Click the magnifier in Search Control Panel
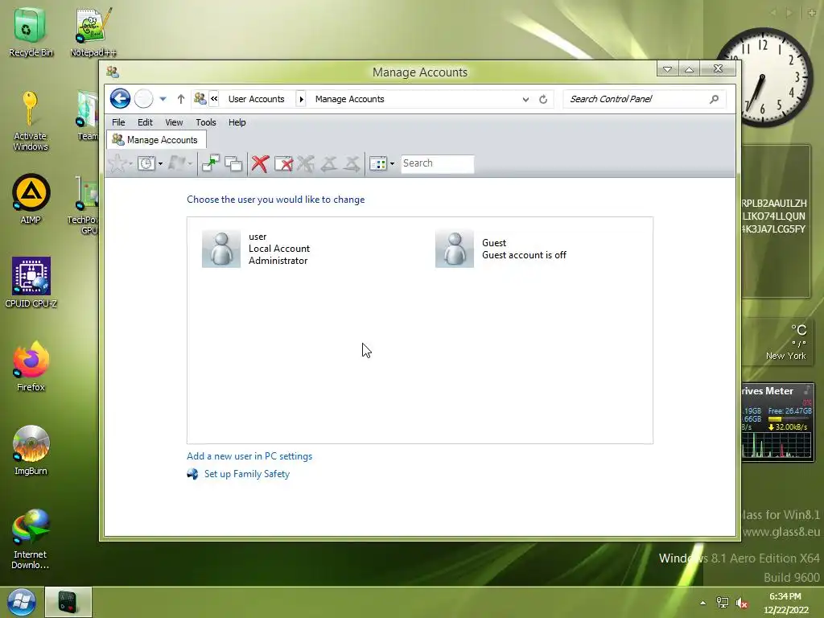Image resolution: width=824 pixels, height=618 pixels. click(714, 99)
